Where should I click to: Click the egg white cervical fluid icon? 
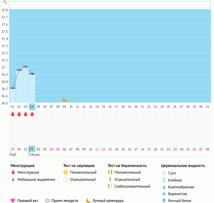click(164, 201)
